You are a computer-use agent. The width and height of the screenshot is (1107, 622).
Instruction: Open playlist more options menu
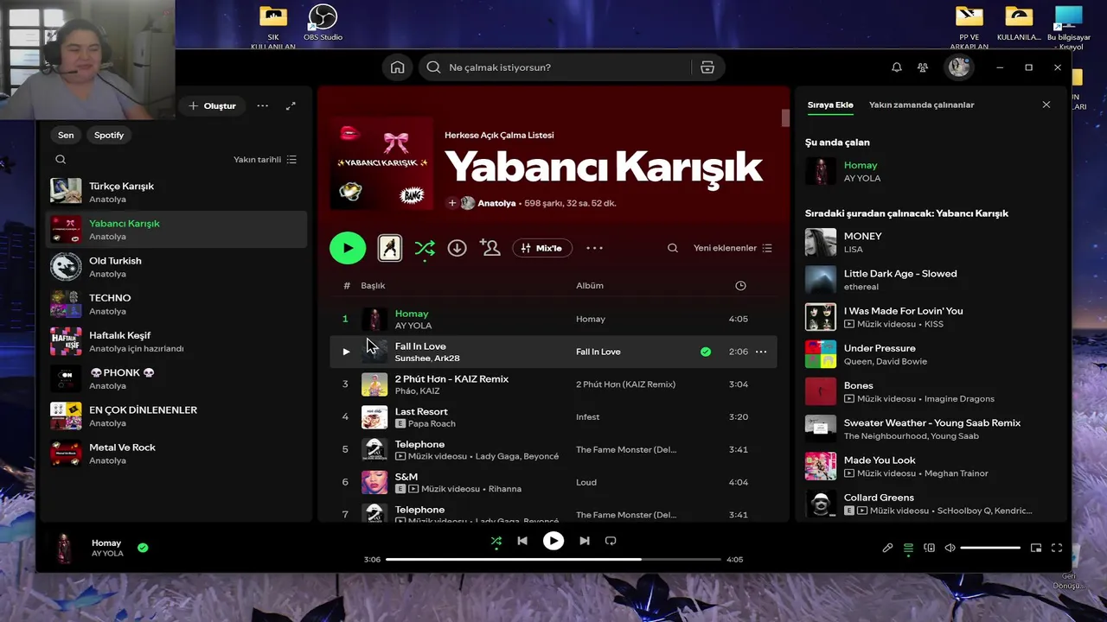click(x=594, y=248)
